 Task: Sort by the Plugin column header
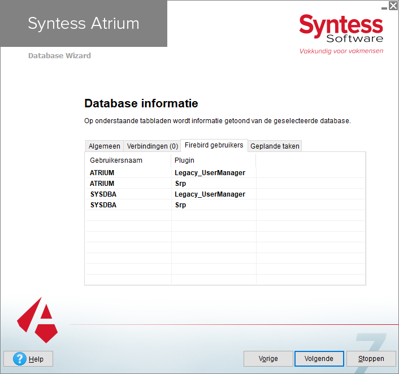[x=214, y=160]
